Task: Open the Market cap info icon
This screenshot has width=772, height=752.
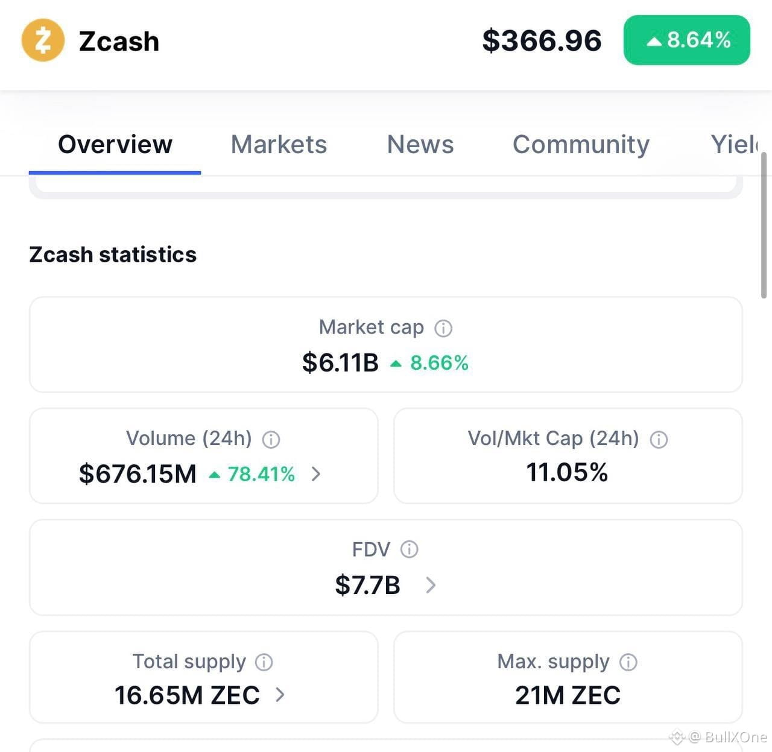Action: coord(443,328)
